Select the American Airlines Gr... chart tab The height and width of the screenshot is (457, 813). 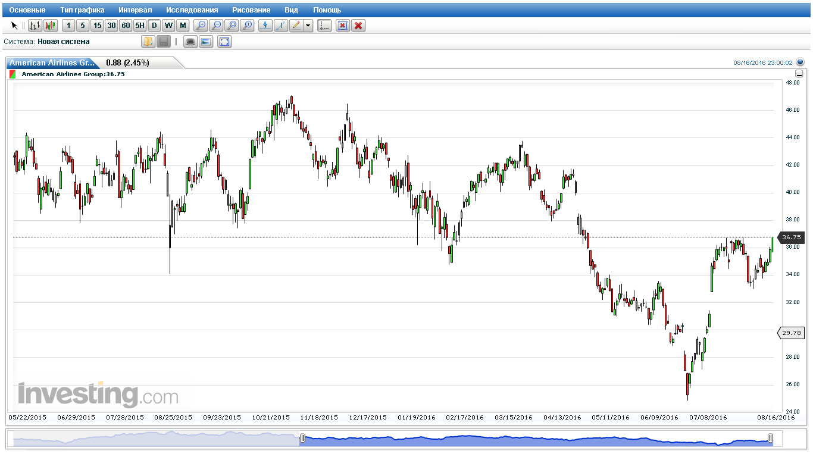tap(52, 62)
